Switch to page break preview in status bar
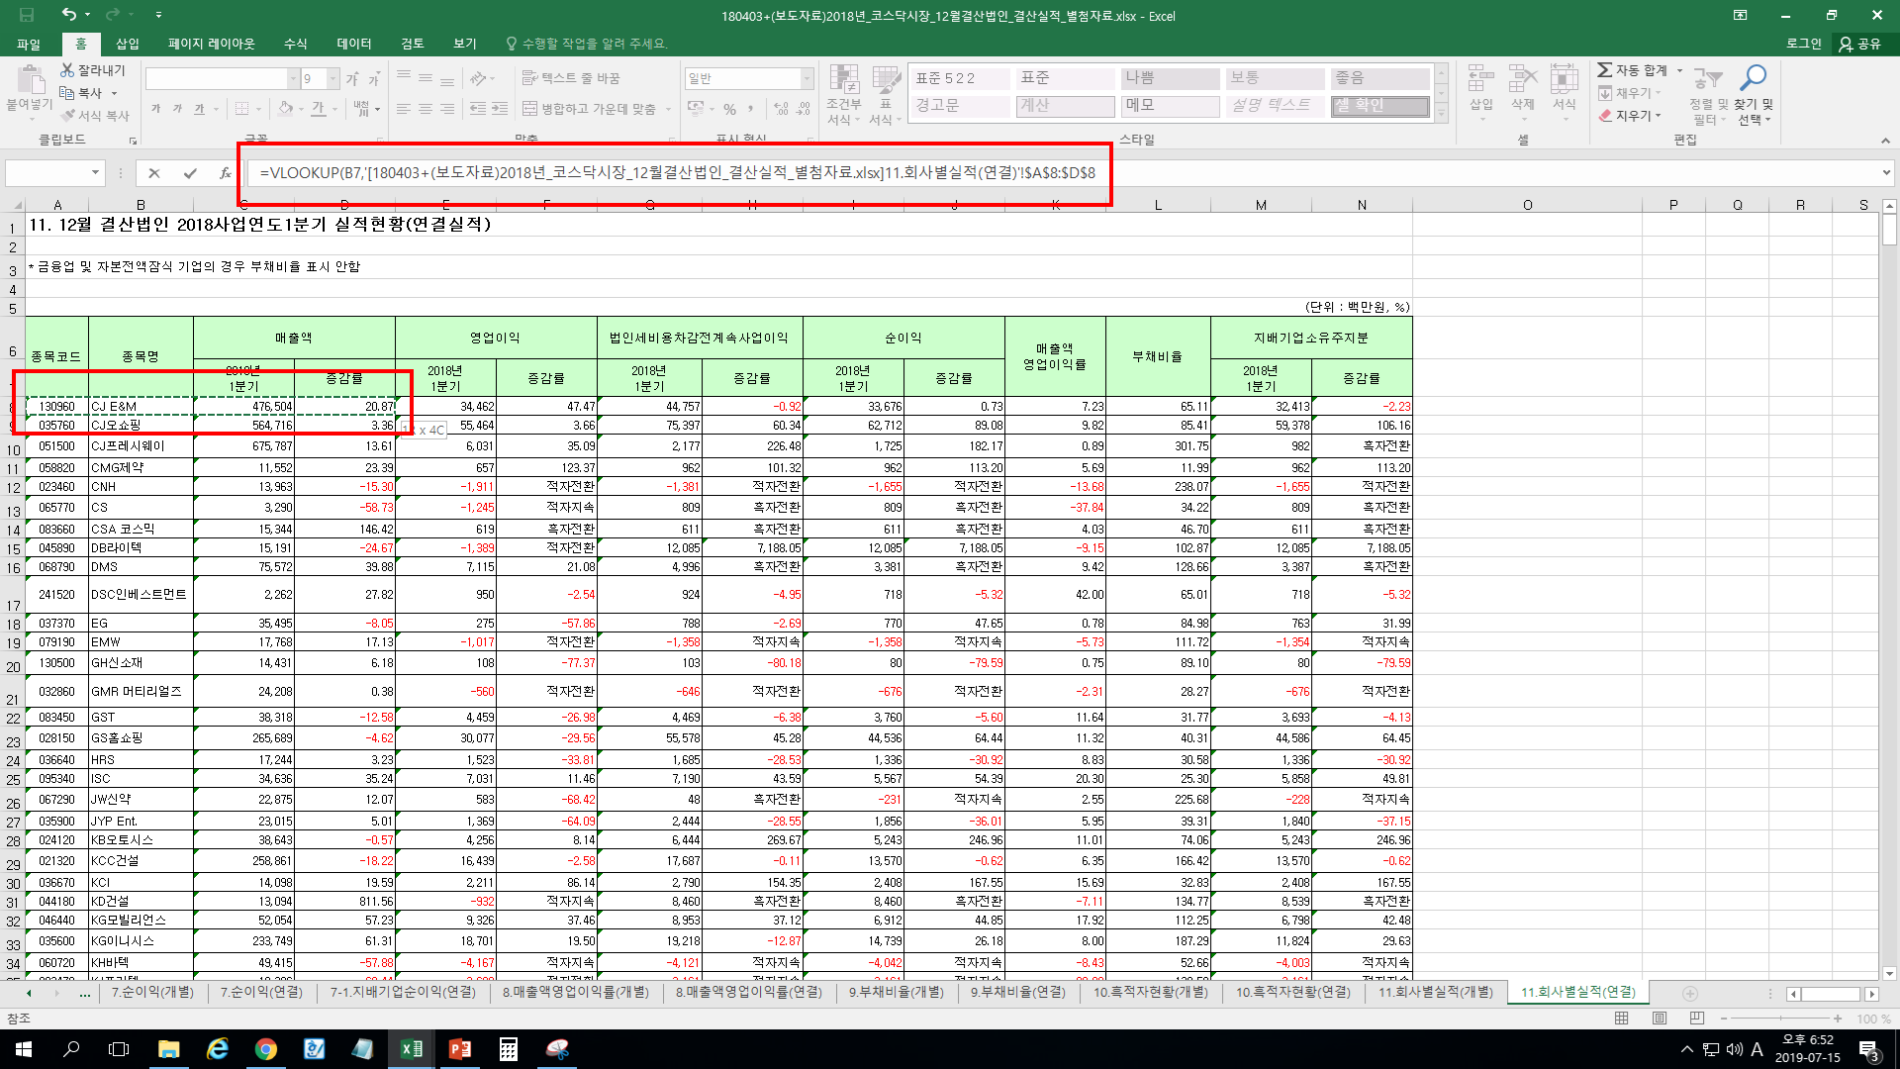1900x1069 pixels. 1697,1019
